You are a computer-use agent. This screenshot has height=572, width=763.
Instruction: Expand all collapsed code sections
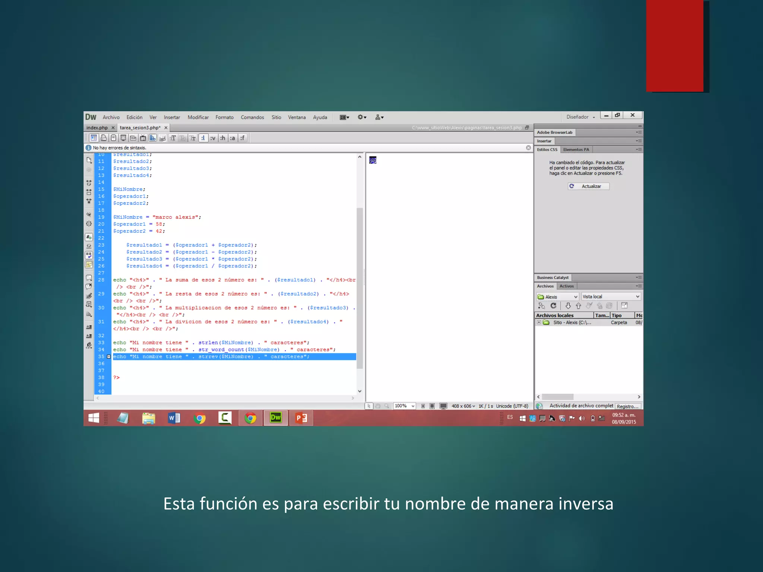click(89, 201)
